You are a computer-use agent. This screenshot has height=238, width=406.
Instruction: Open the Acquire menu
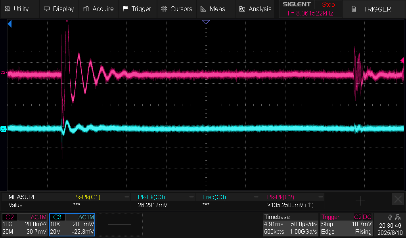[x=98, y=9]
